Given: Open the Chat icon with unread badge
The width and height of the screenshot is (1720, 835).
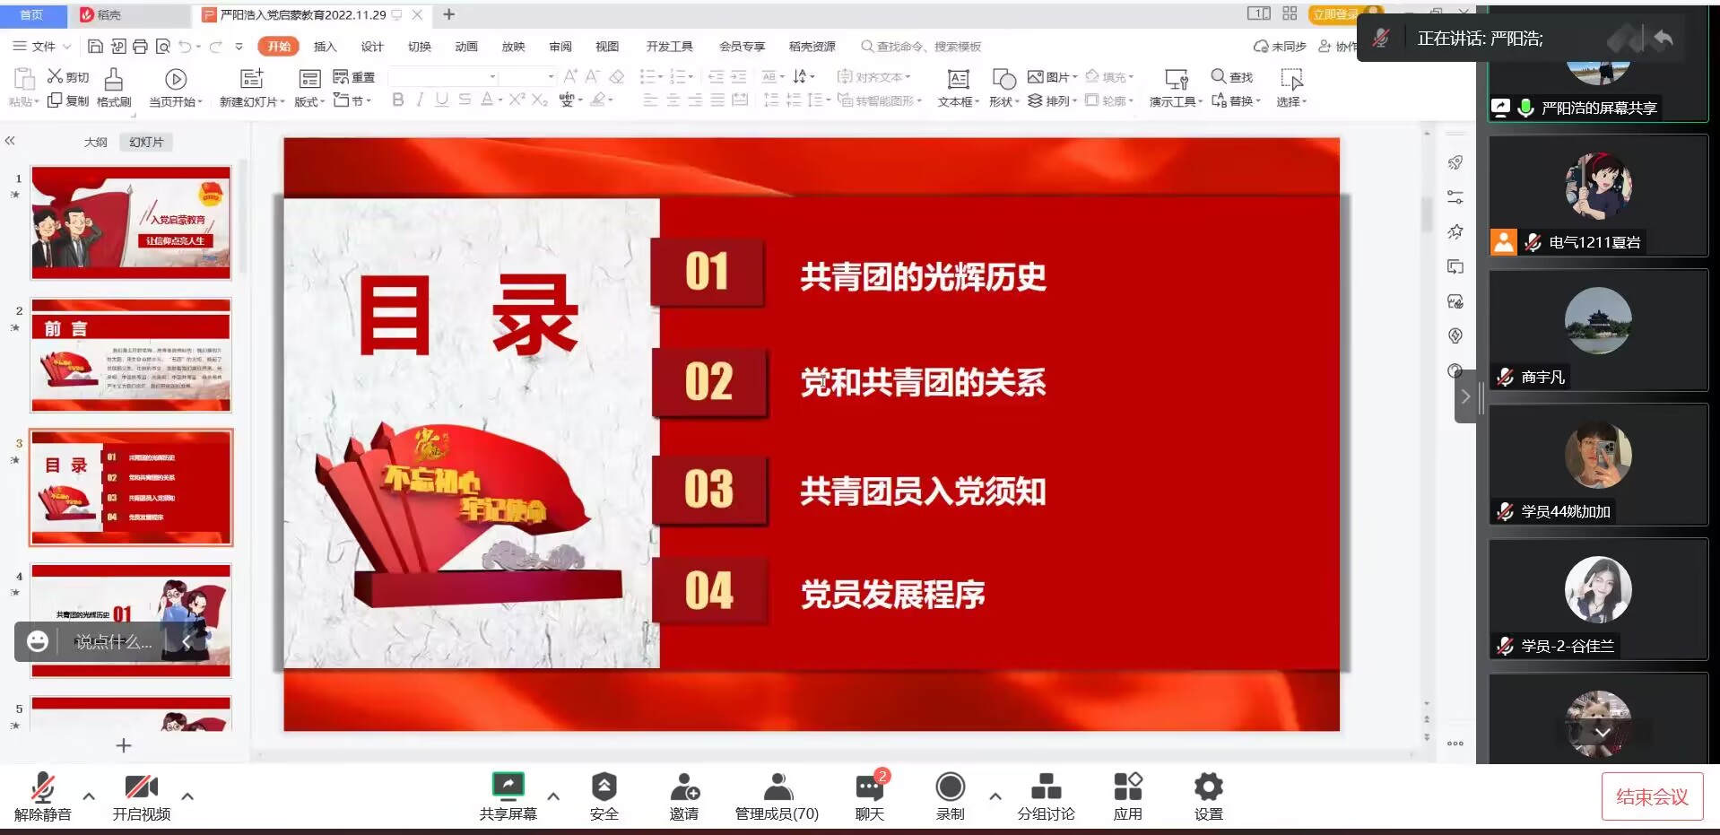Looking at the screenshot, I should tap(869, 787).
